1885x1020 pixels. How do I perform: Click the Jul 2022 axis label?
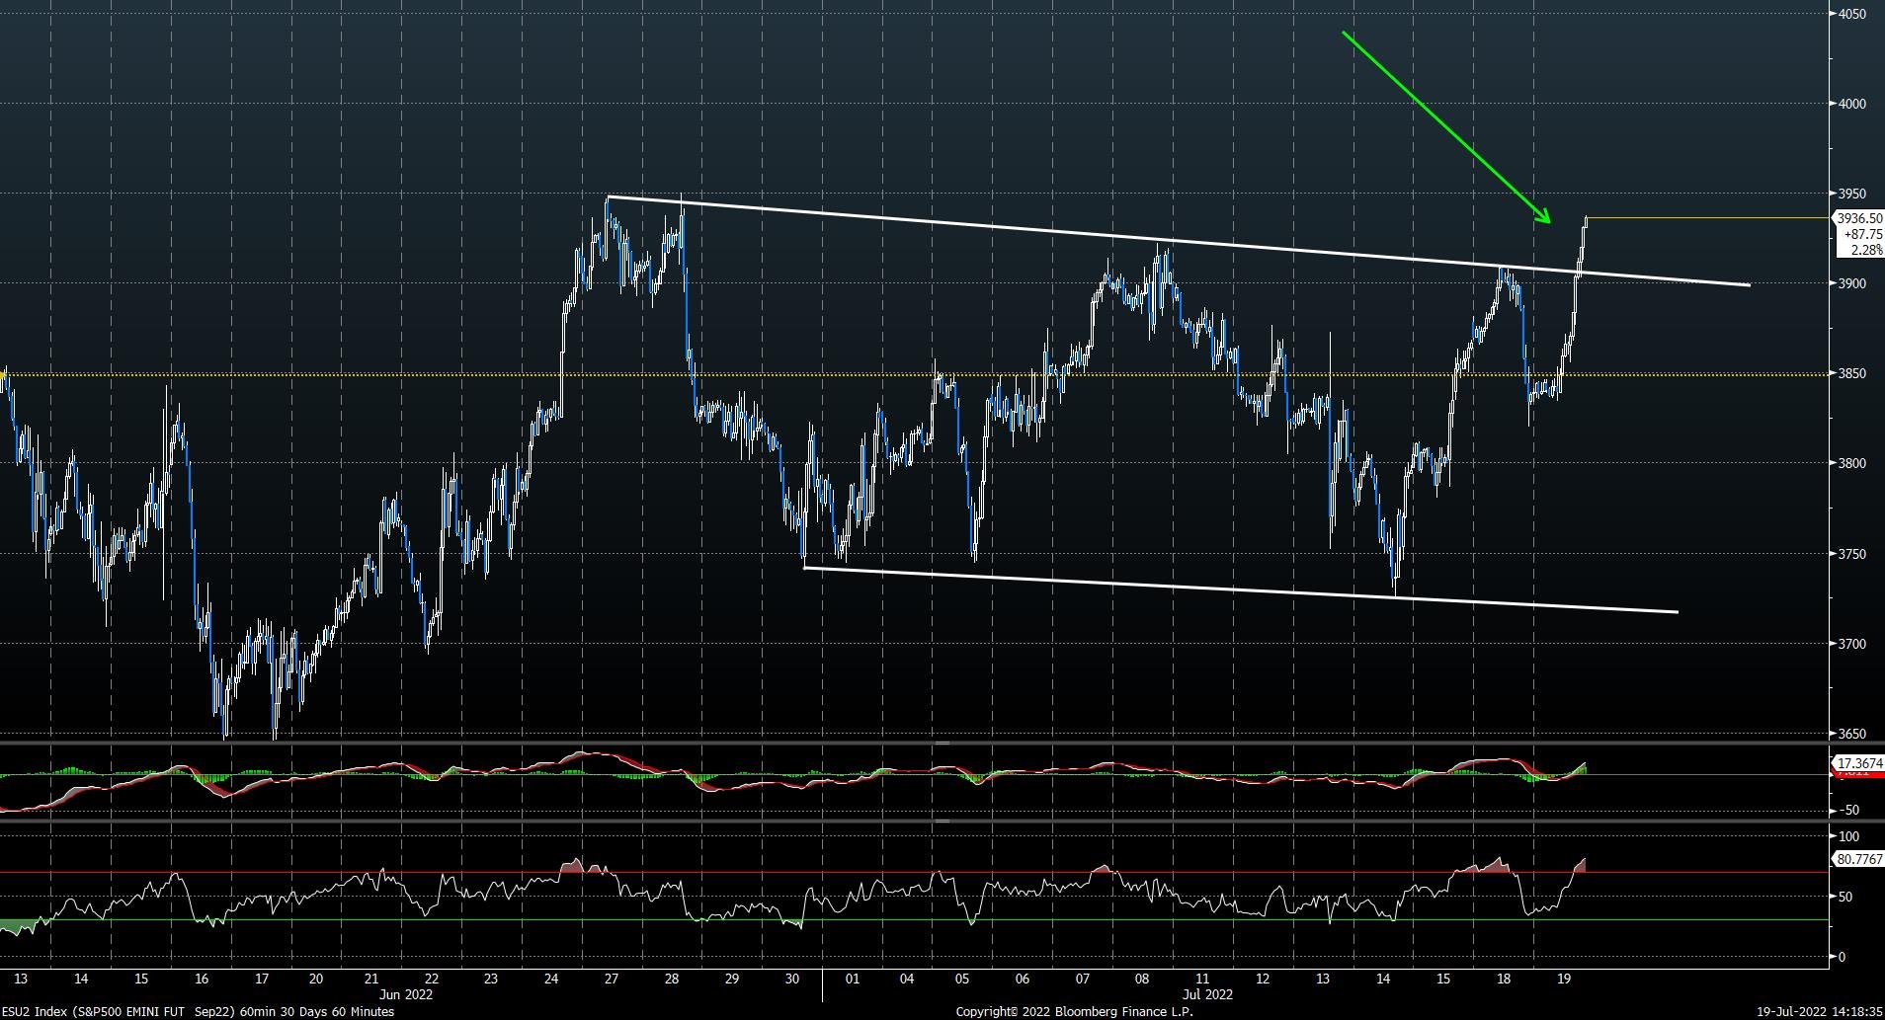[1207, 995]
